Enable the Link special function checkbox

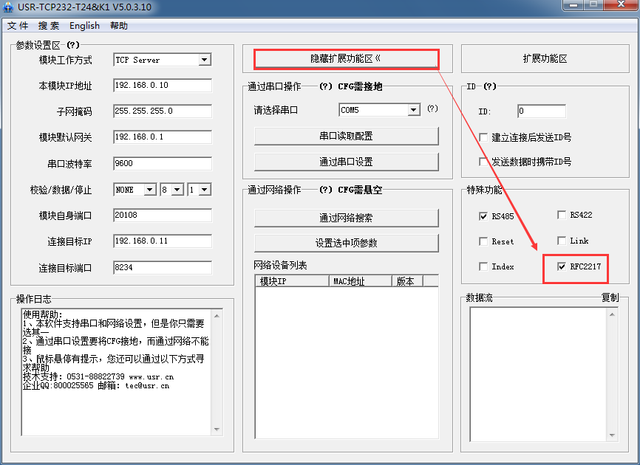562,241
